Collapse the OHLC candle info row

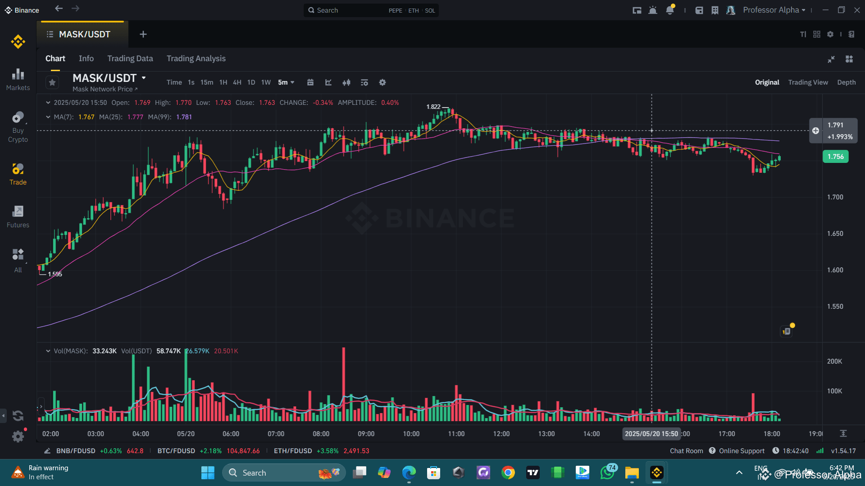coord(48,103)
